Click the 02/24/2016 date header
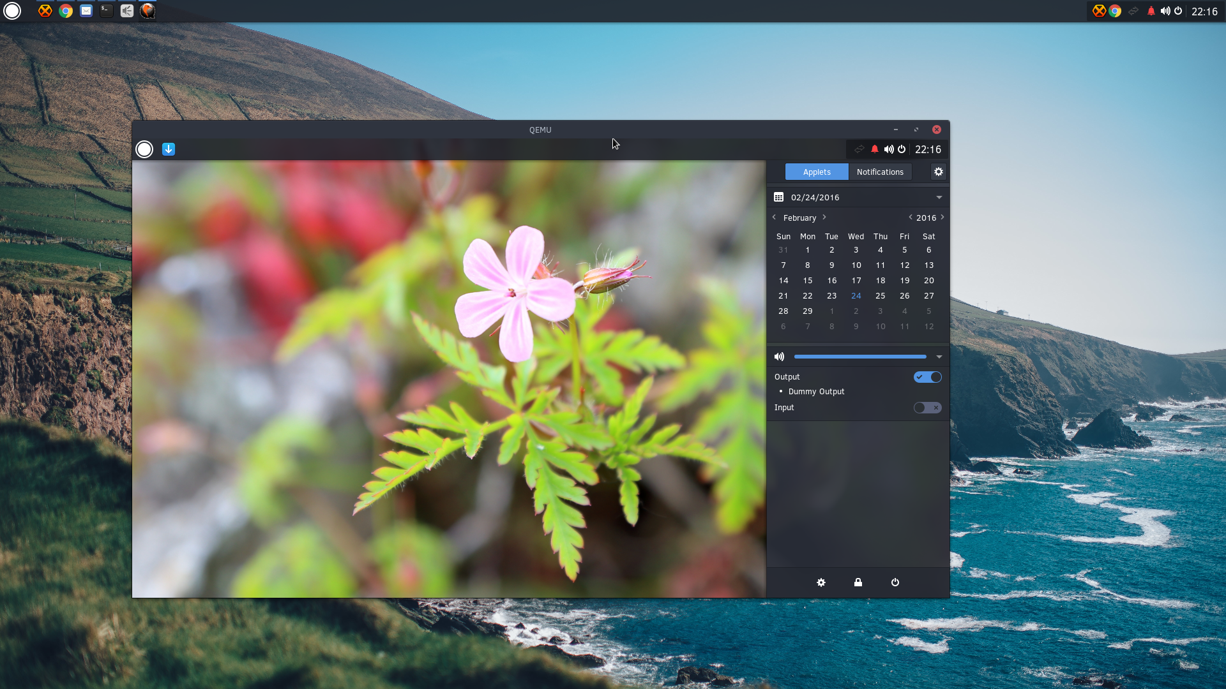The width and height of the screenshot is (1226, 689). point(815,198)
